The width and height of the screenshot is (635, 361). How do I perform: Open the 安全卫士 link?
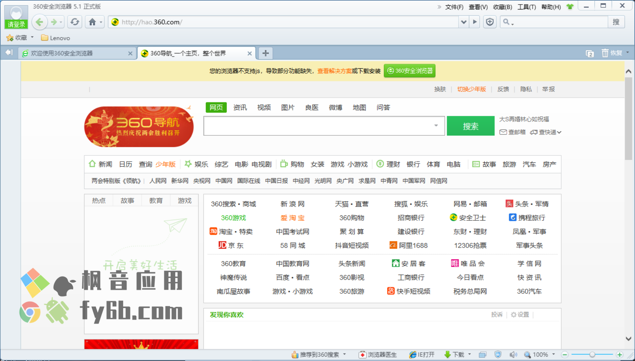468,218
